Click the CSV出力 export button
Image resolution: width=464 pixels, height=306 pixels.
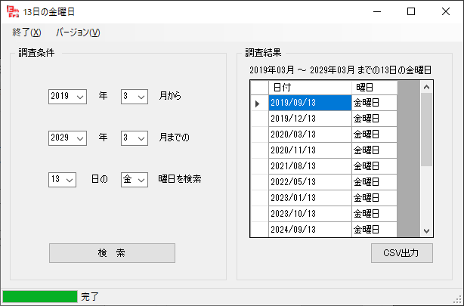click(402, 252)
